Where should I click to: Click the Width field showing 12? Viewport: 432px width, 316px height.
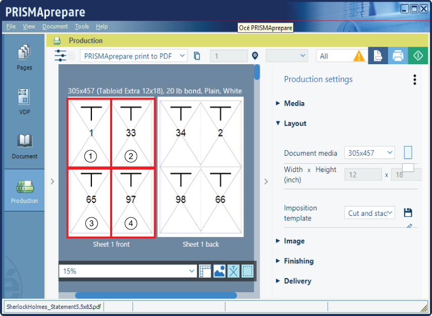[363, 175]
